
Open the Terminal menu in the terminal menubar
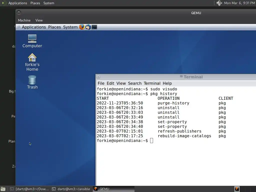coord(152,83)
